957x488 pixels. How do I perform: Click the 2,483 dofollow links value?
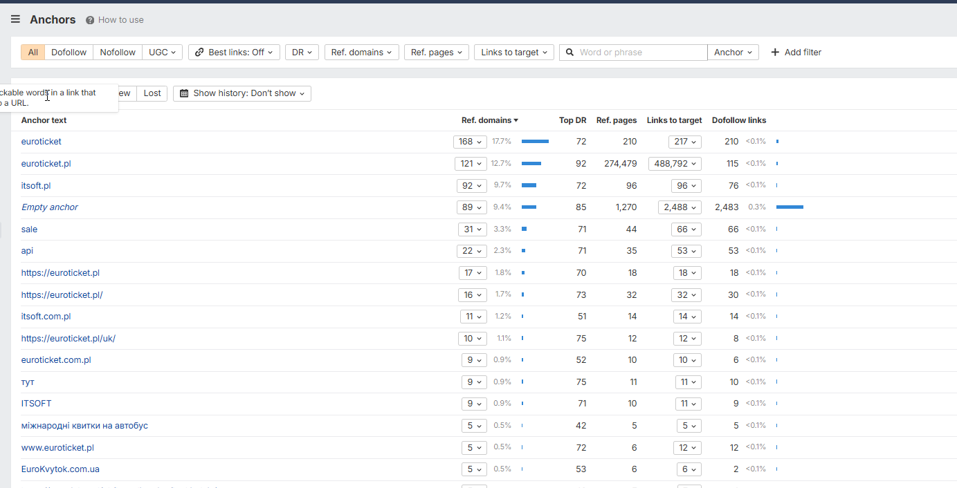727,207
